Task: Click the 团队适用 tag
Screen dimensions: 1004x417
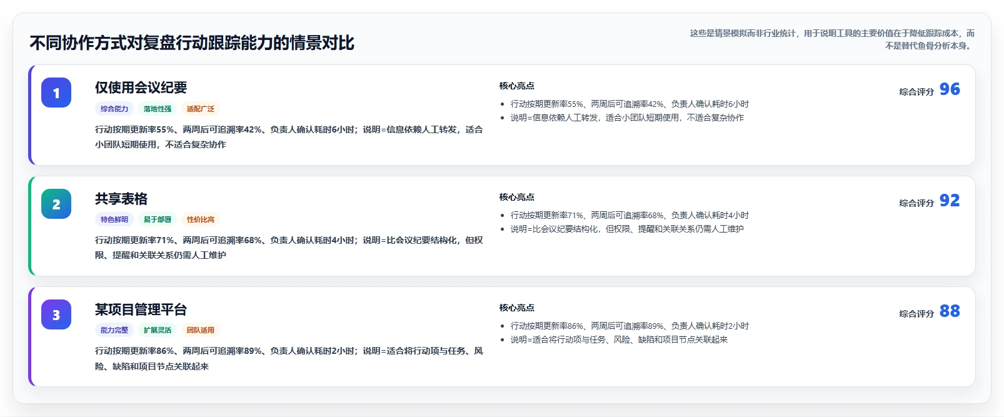Action: pos(201,330)
